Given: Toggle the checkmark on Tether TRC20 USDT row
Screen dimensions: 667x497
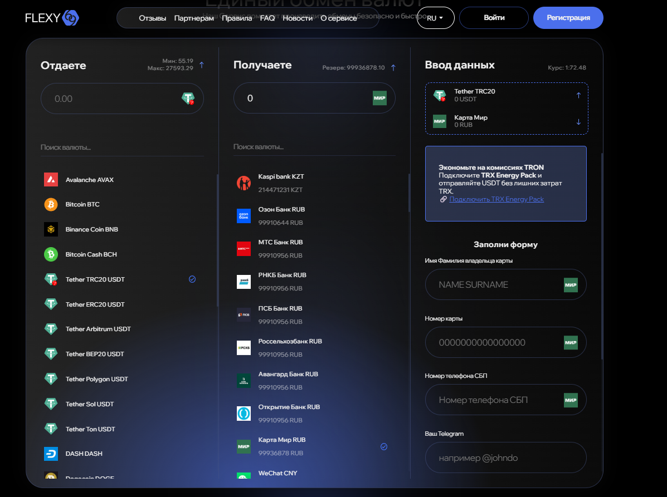Looking at the screenshot, I should 192,279.
